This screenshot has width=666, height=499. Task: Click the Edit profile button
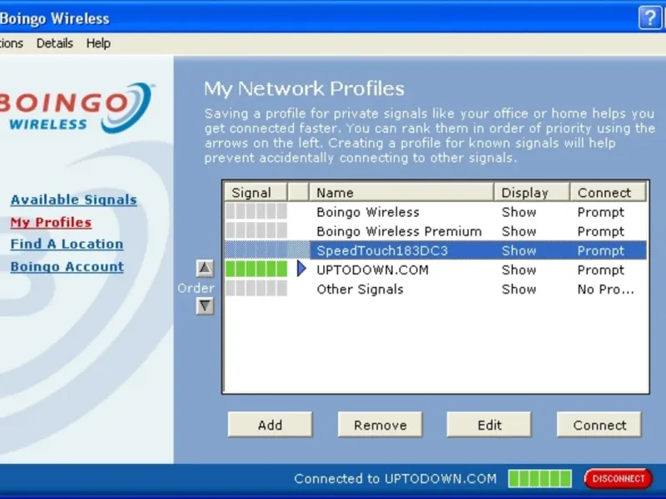490,424
